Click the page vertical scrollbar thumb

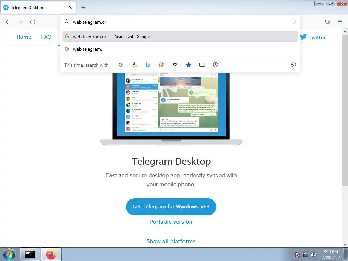tap(345, 110)
